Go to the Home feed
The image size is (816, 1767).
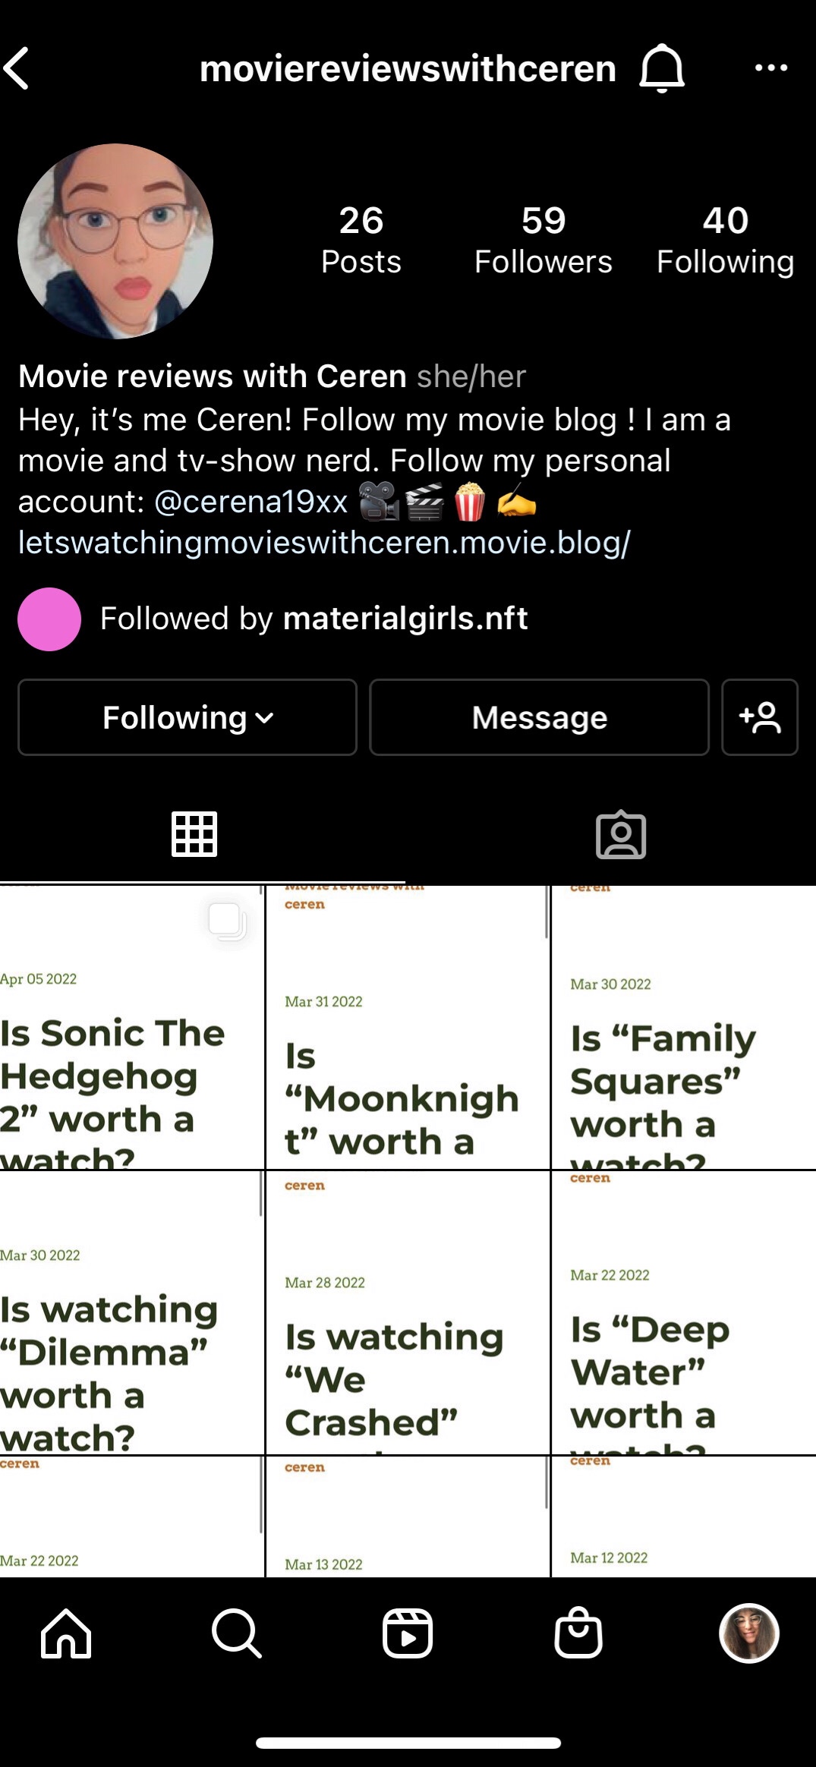tap(66, 1633)
